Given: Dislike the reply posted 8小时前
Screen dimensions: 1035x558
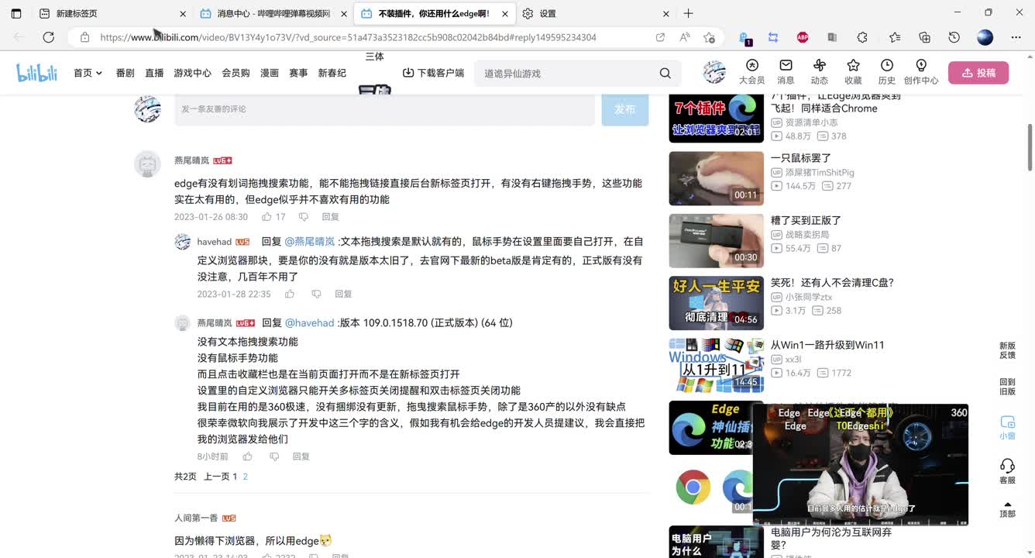Looking at the screenshot, I should tap(274, 456).
